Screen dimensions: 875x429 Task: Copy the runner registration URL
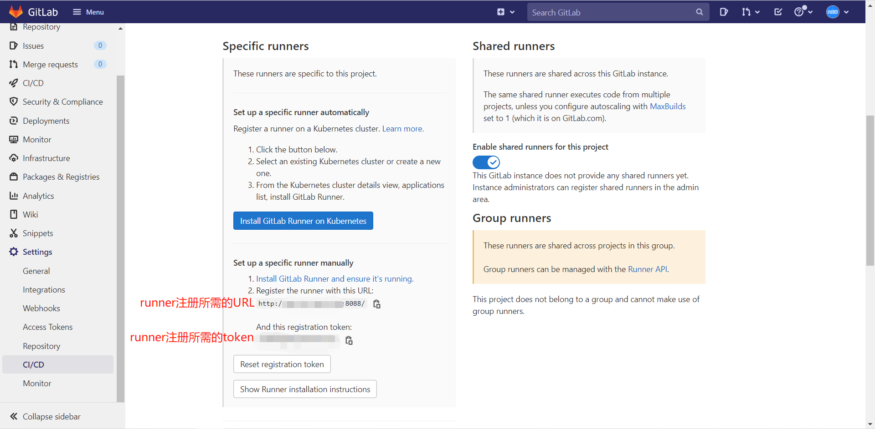(376, 303)
